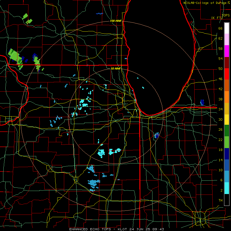Select the 18 legend value
231x231 pixels.
220,150
